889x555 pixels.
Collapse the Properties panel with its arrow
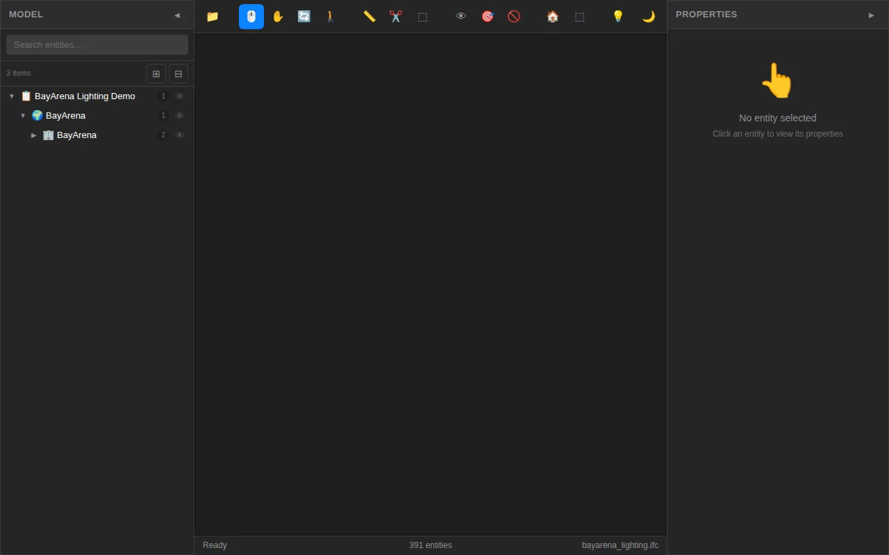(872, 15)
